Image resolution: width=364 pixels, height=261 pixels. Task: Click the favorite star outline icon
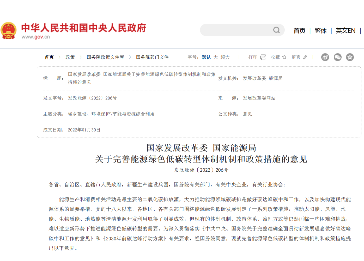pos(284,57)
